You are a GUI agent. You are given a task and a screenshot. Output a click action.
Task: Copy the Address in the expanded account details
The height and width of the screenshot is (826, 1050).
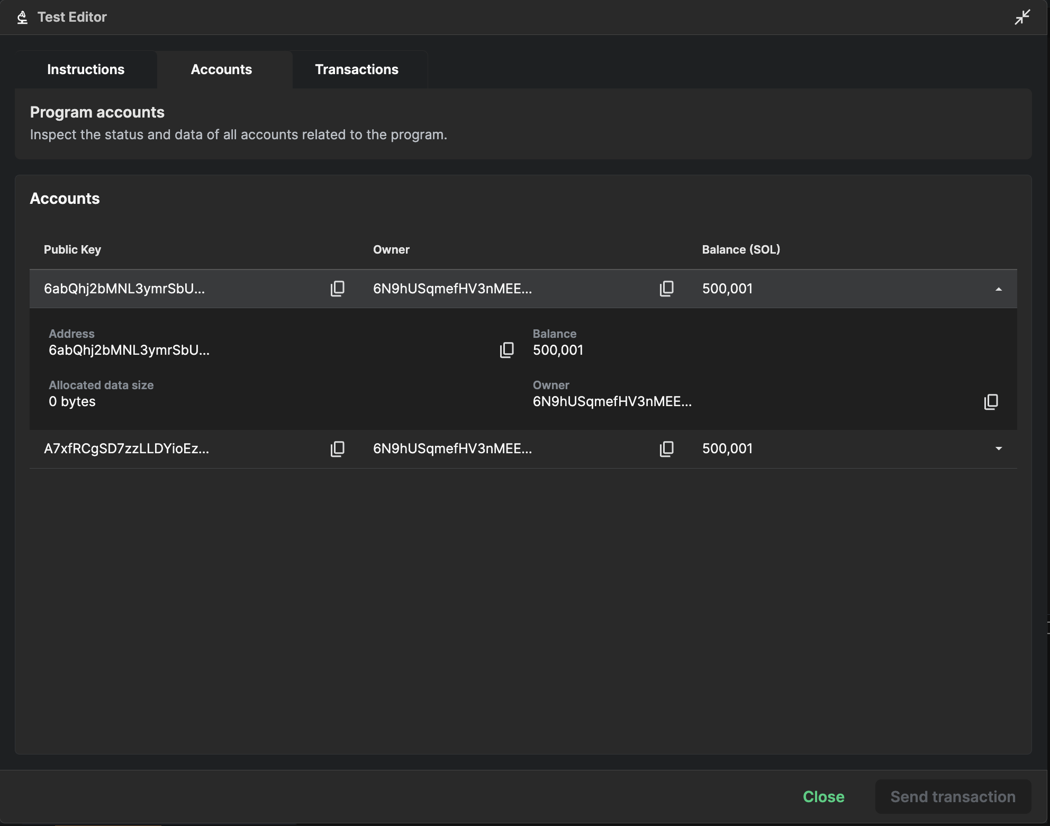[506, 349]
